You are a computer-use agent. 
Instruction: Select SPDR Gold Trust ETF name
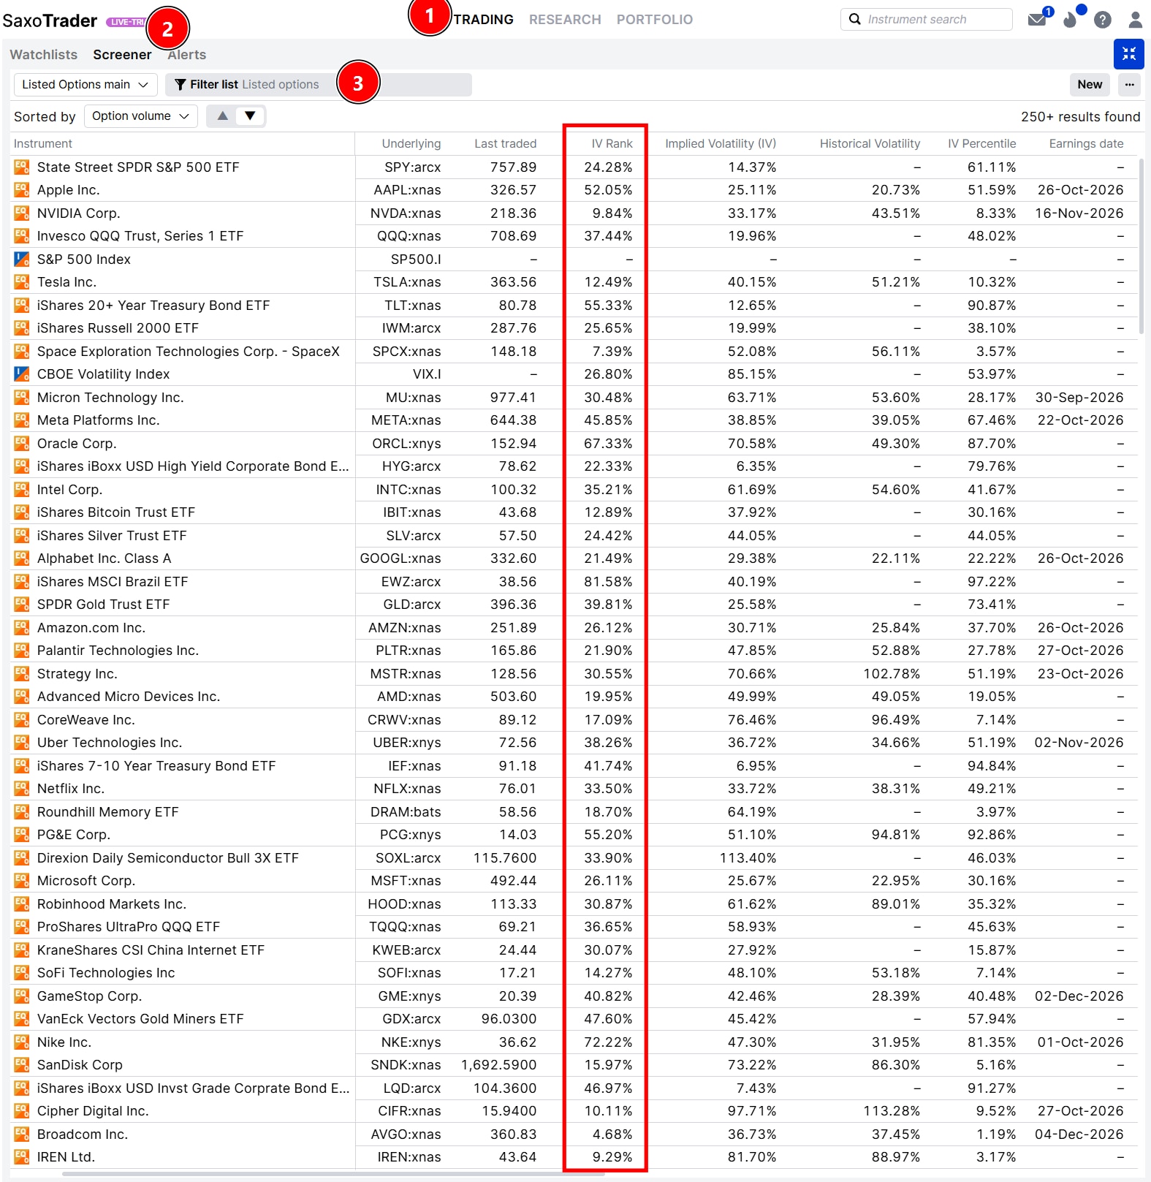click(103, 605)
